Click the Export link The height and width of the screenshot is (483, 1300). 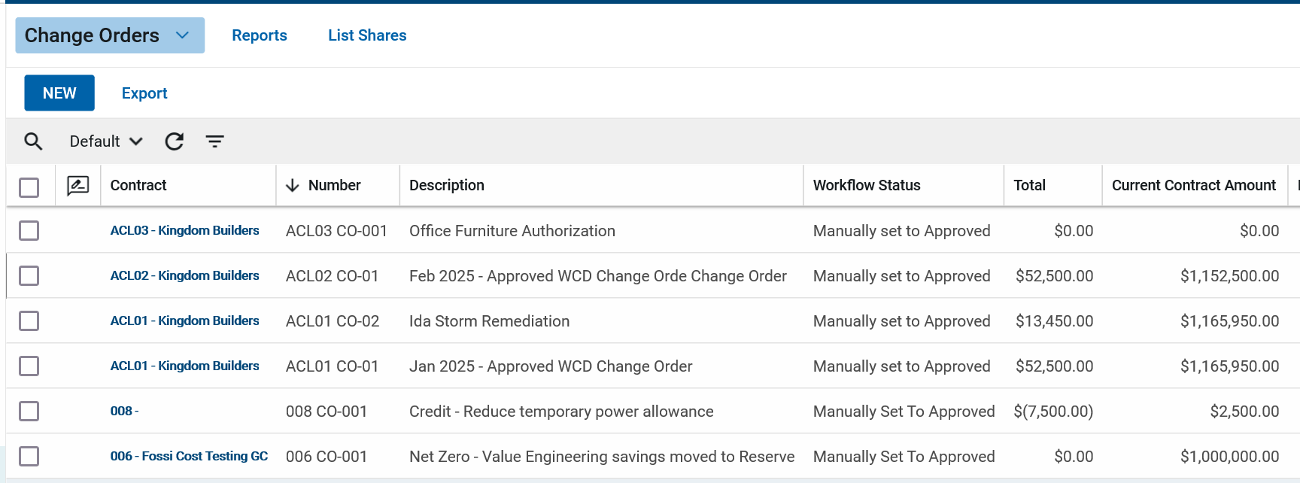(x=144, y=93)
